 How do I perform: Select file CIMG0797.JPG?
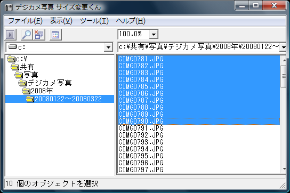(199, 170)
